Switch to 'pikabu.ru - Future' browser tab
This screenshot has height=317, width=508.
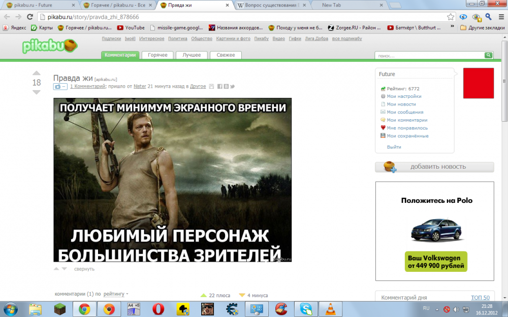[41, 5]
